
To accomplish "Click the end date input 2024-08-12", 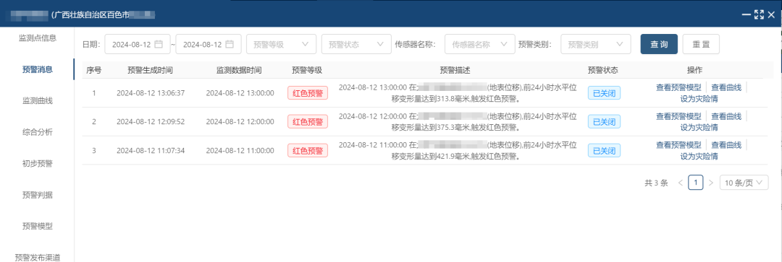I will [x=209, y=44].
